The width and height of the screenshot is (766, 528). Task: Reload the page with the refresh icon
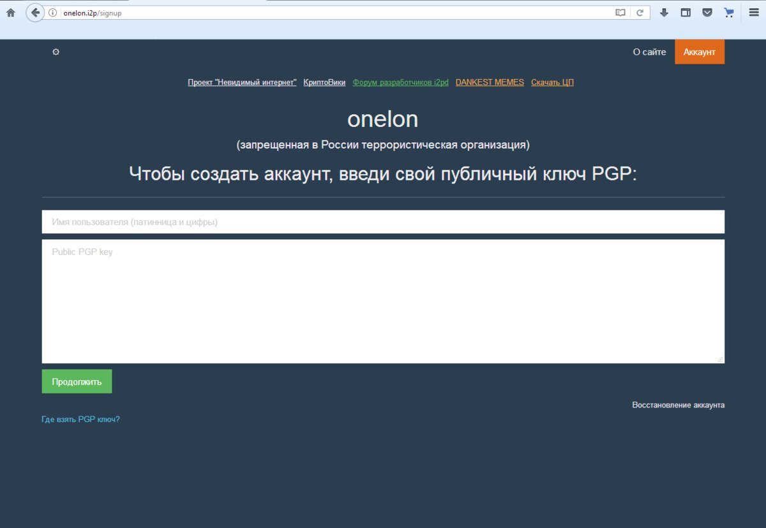click(640, 13)
